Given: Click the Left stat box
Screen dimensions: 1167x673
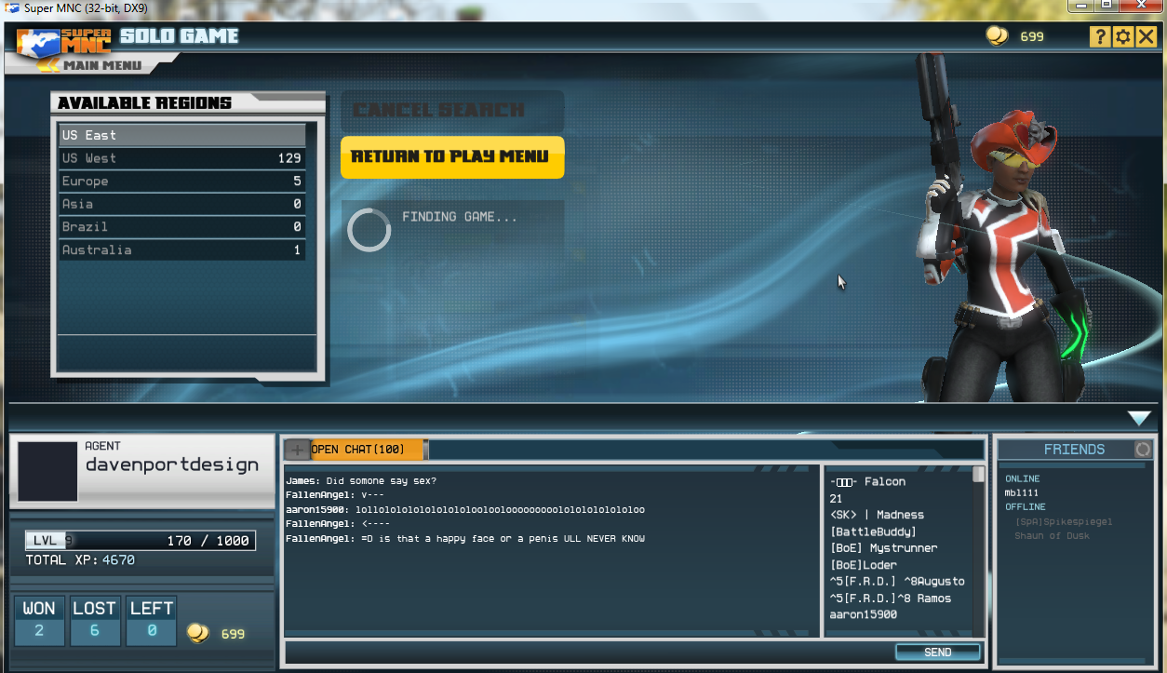Looking at the screenshot, I should click(x=152, y=621).
